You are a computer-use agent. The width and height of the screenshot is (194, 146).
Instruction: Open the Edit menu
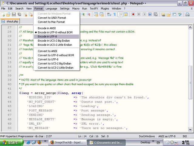coord(10,9)
